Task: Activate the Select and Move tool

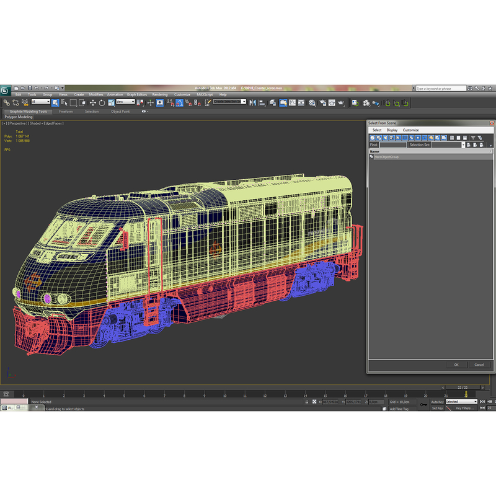Action: pyautogui.click(x=92, y=103)
